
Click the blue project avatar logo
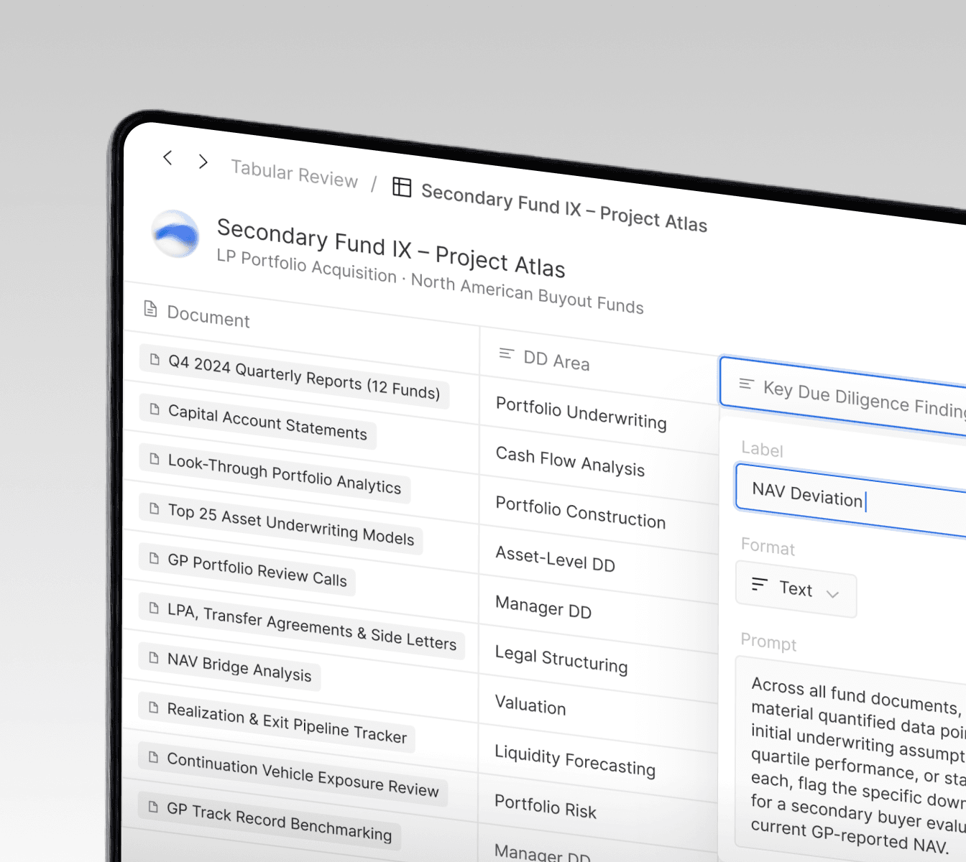(176, 234)
